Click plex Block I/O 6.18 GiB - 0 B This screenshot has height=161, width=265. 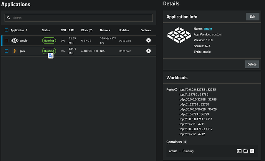pyautogui.click(x=89, y=51)
